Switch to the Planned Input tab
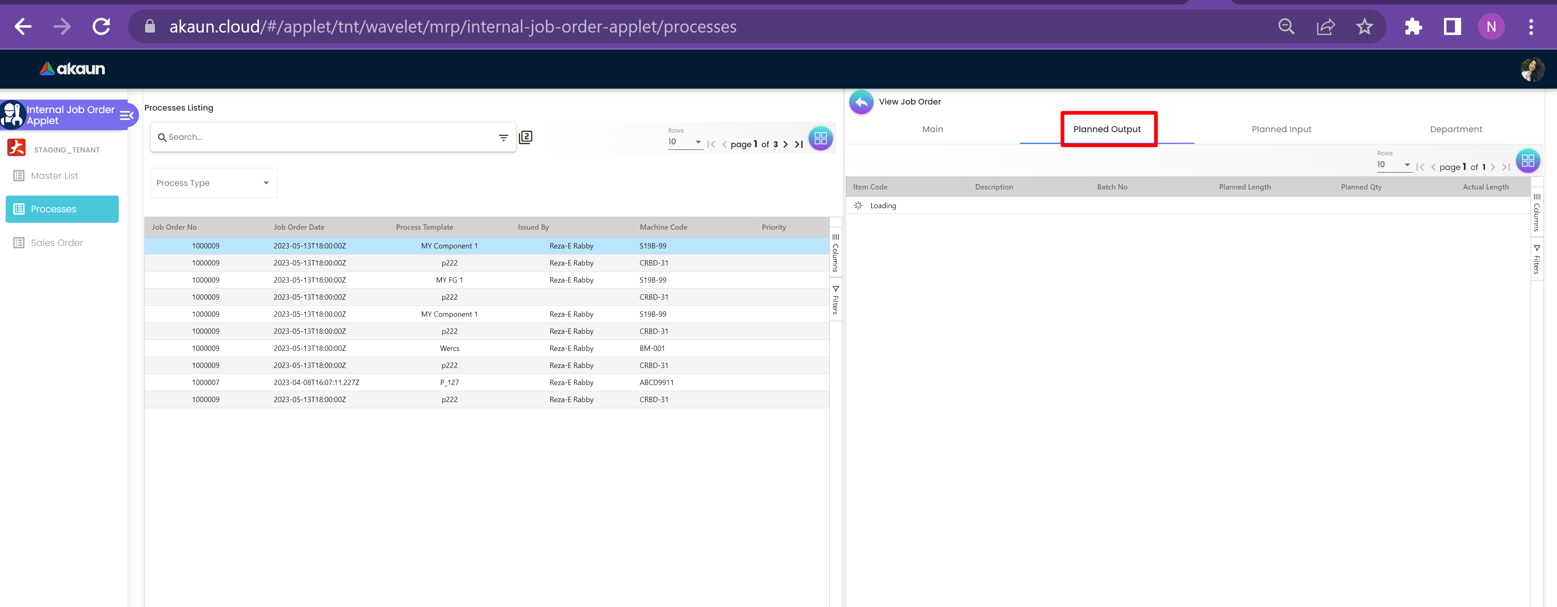Viewport: 1557px width, 607px height. (1281, 129)
